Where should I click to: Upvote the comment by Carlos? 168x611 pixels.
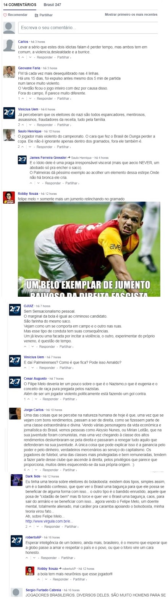tap(22, 57)
